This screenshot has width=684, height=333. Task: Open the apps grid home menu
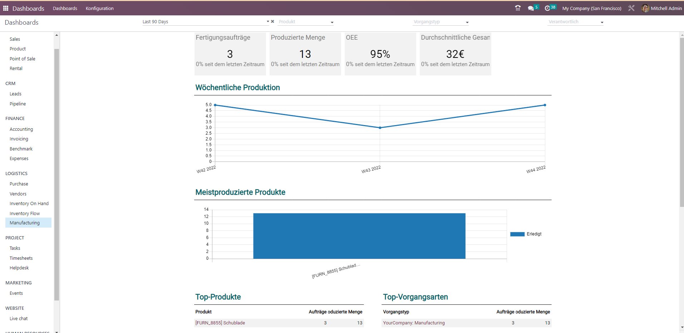pyautogui.click(x=6, y=8)
